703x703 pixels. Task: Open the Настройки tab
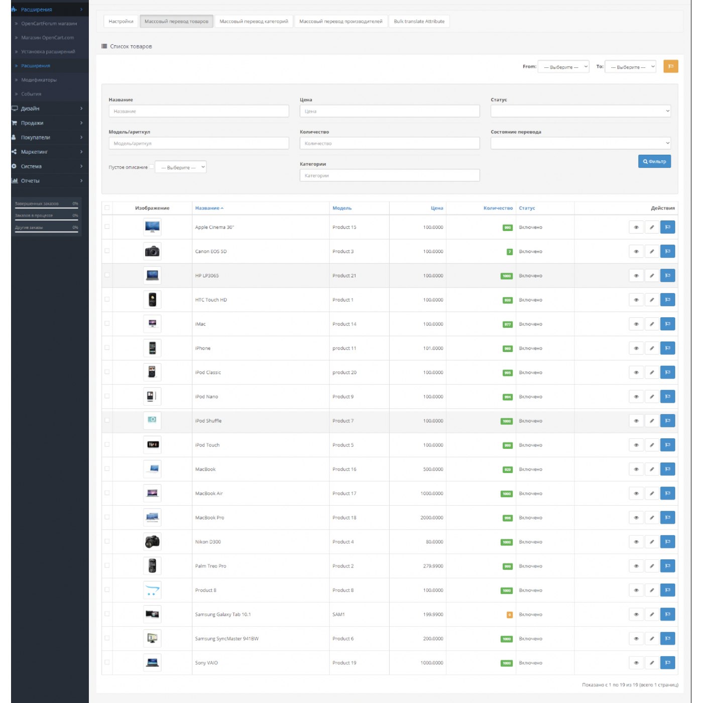tap(121, 22)
